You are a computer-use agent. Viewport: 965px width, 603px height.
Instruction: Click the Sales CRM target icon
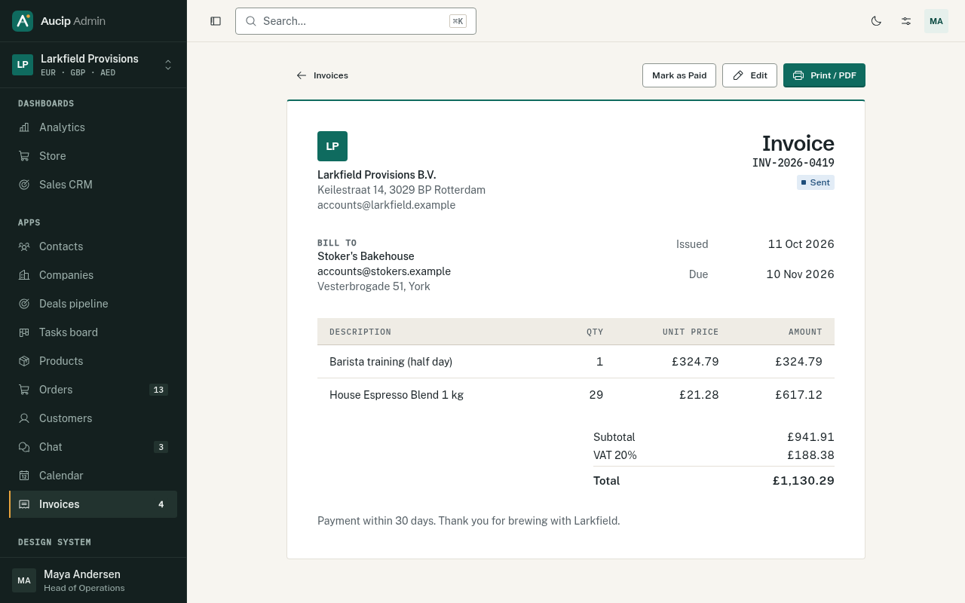point(24,185)
